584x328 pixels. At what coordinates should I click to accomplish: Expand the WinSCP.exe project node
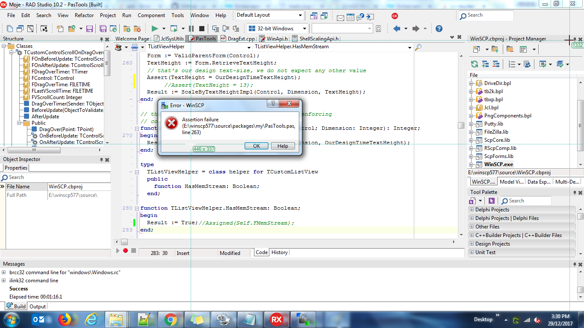click(471, 164)
